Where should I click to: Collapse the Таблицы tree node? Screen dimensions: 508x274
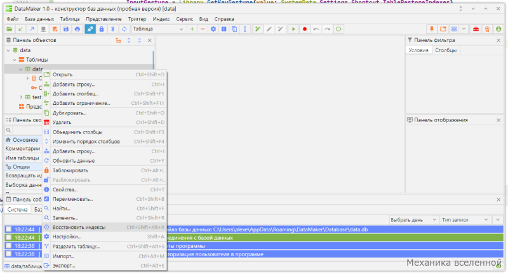15,60
